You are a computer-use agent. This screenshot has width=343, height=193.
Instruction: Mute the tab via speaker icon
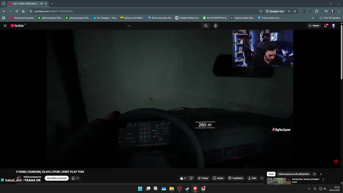point(41,4)
